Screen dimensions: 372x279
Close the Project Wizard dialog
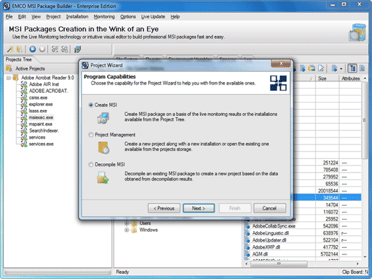(x=281, y=63)
